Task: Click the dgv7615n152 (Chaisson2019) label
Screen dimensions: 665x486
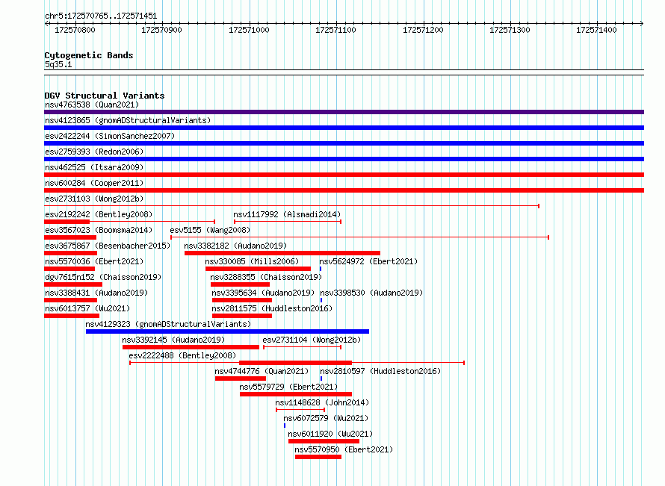Action: click(x=103, y=277)
